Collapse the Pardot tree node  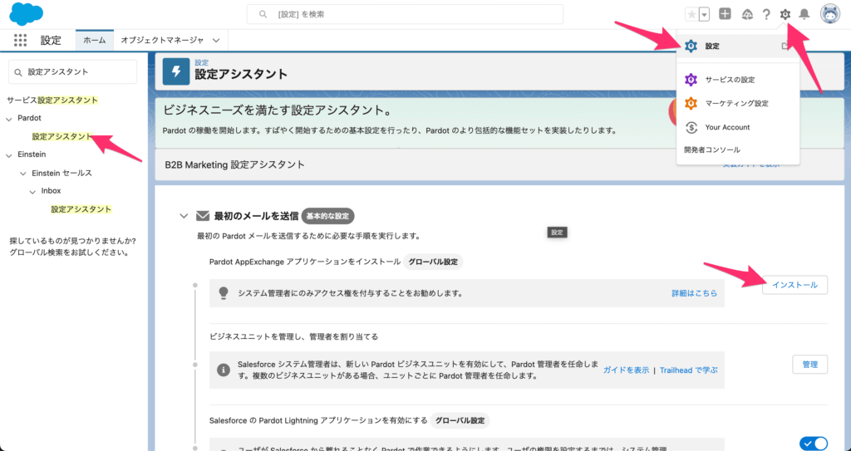pos(8,118)
